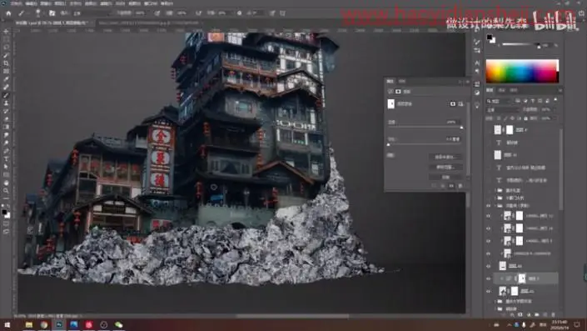Open the brush blend mode dropdown
The image size is (587, 331).
(x=92, y=13)
